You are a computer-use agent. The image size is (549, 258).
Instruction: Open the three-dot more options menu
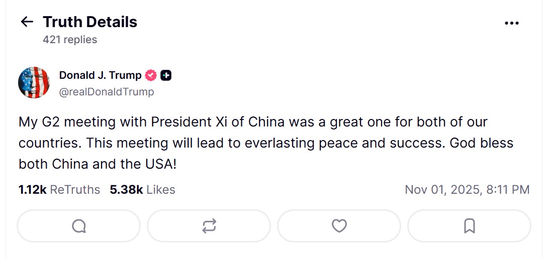pos(511,23)
